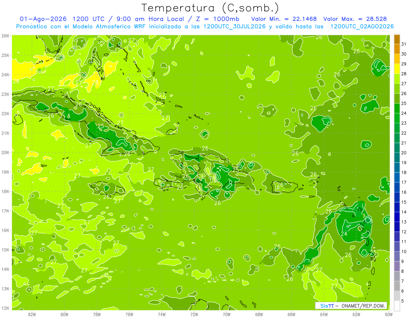
Task: Click the legend value '11'
Action: point(404,242)
